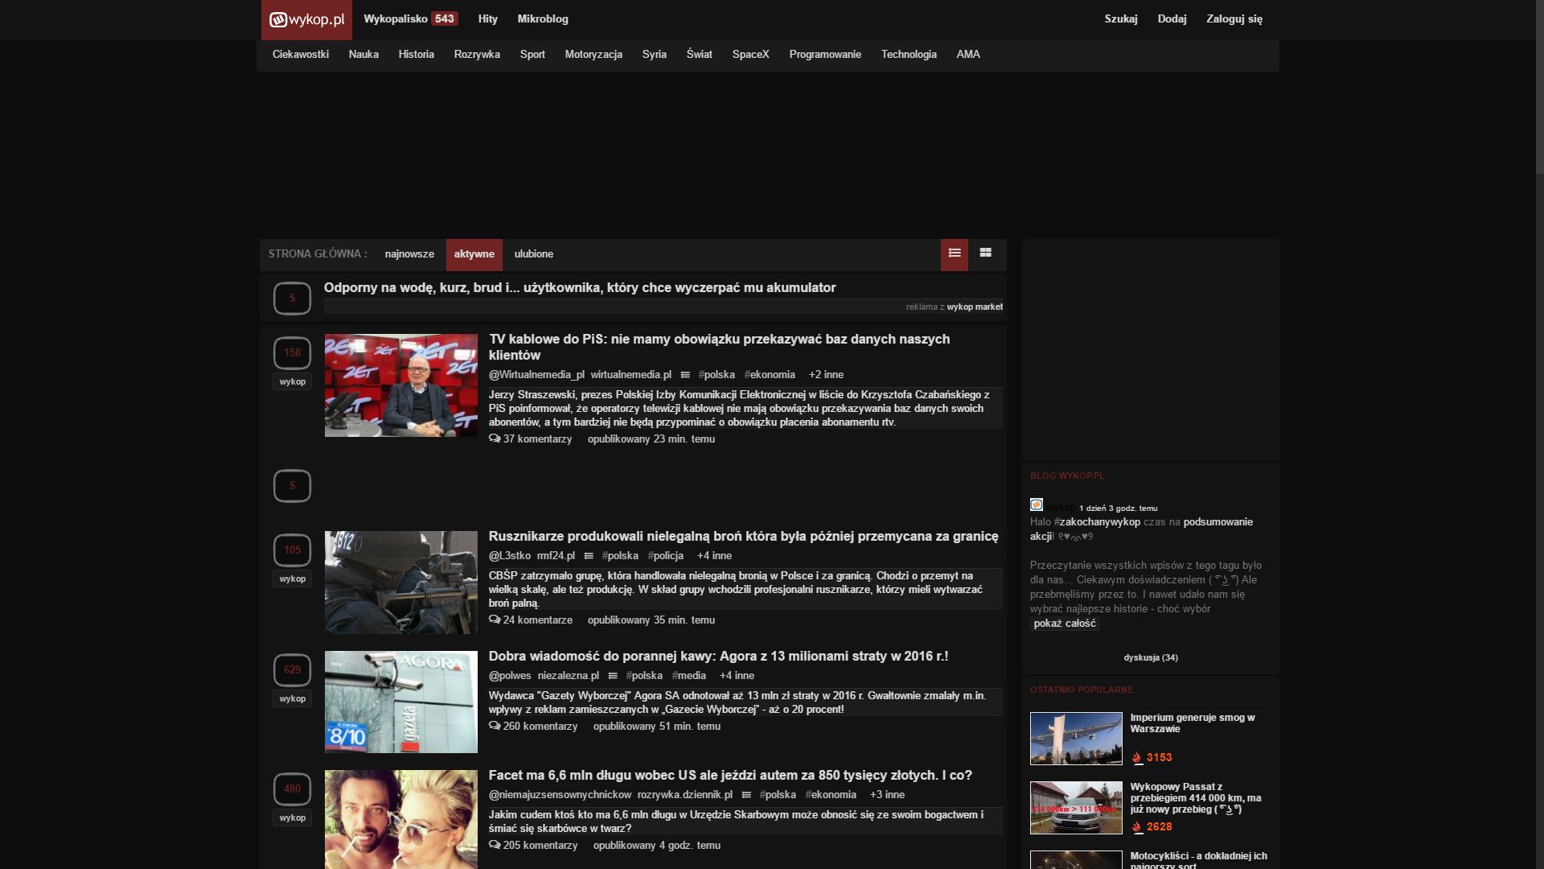Select the Programowanie category

click(x=825, y=54)
